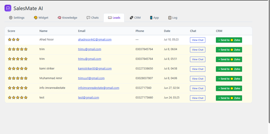The image size is (270, 134).
Task: Click the five-star score for Muhammad Amir
Action: (18, 78)
